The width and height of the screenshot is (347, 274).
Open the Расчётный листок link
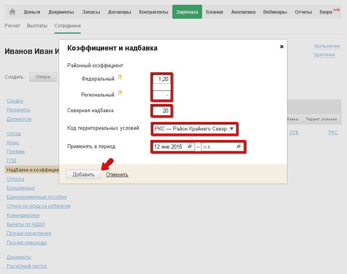click(27, 266)
